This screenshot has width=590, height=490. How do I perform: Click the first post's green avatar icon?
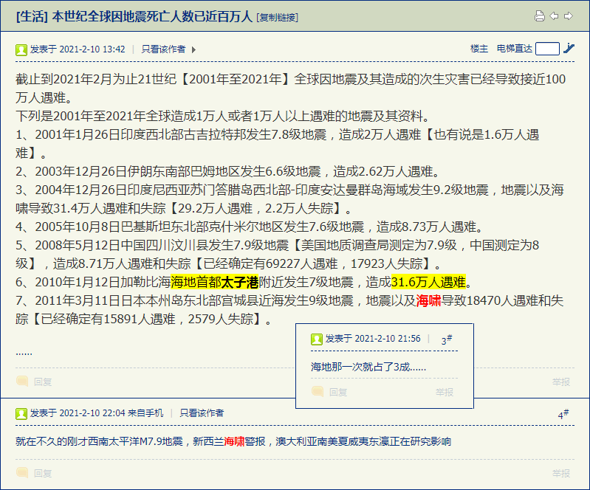(21, 49)
